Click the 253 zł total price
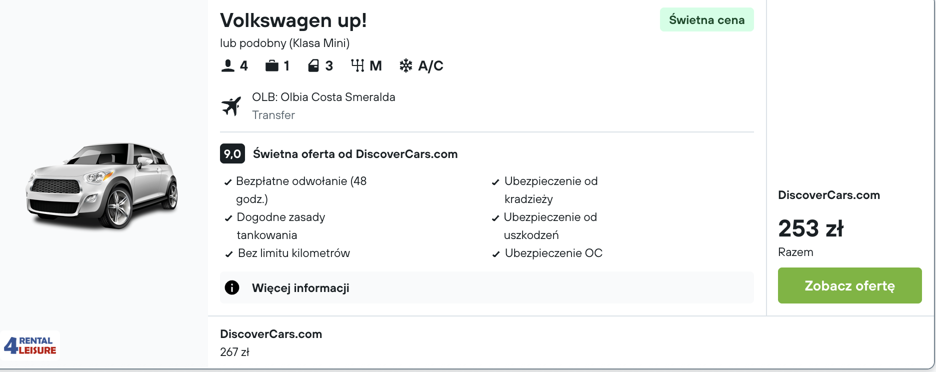Viewport: 936px width, 372px height. pyautogui.click(x=810, y=228)
